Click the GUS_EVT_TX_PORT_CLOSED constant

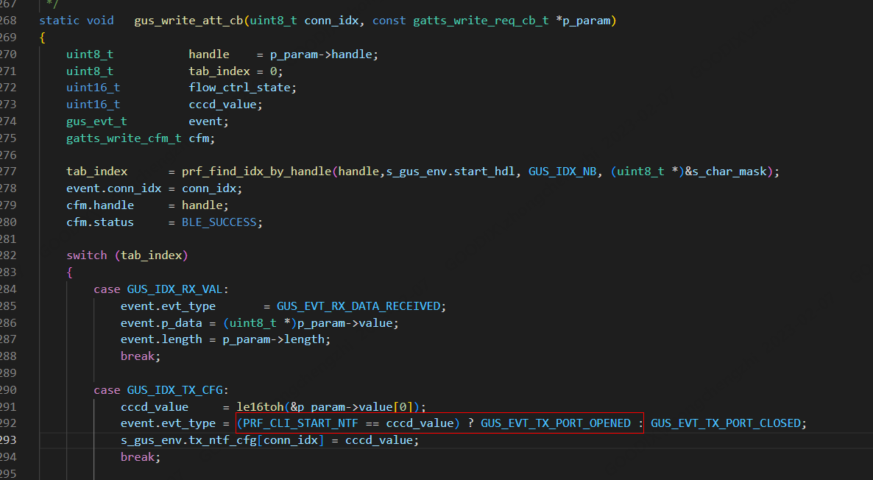pos(726,423)
